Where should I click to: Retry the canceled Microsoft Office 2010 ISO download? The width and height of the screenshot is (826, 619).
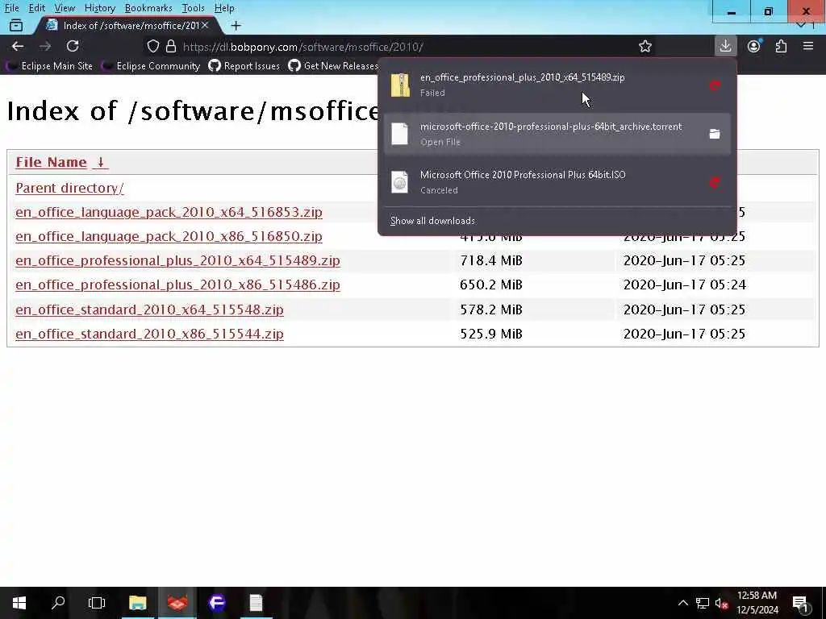715,183
